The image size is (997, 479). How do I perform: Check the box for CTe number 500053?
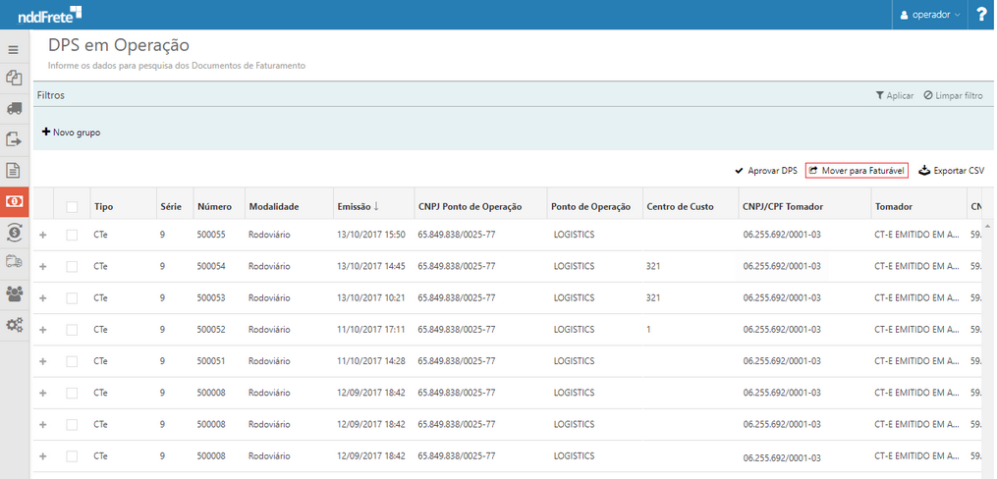pos(72,298)
